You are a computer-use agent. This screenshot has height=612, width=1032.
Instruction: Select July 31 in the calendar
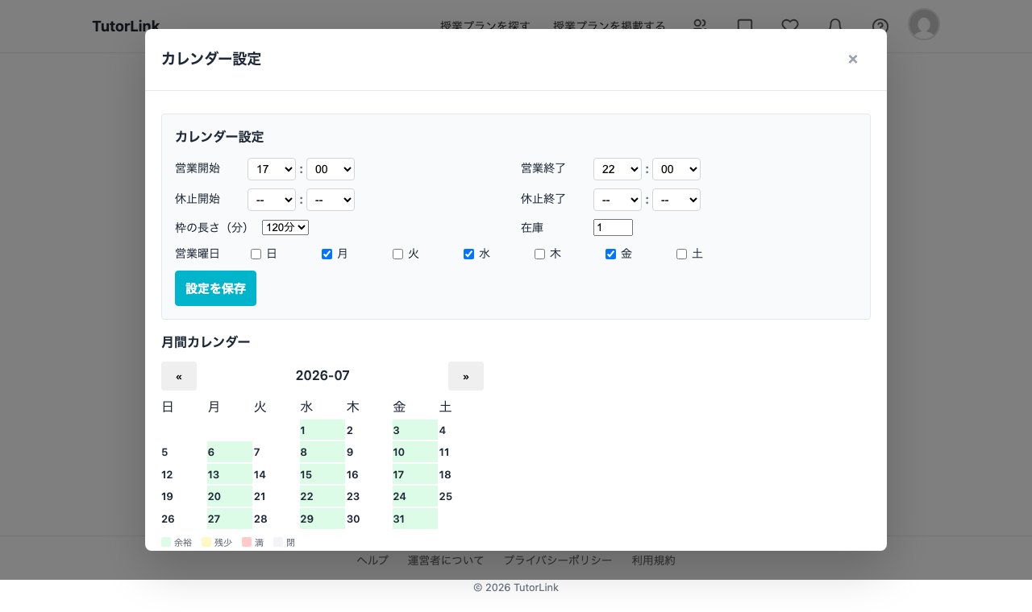pos(415,519)
